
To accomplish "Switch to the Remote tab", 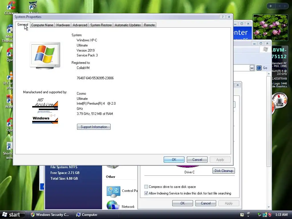I will (x=149, y=25).
